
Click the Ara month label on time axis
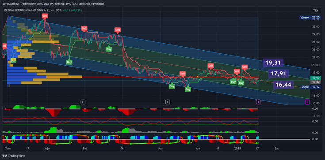coord(198,149)
